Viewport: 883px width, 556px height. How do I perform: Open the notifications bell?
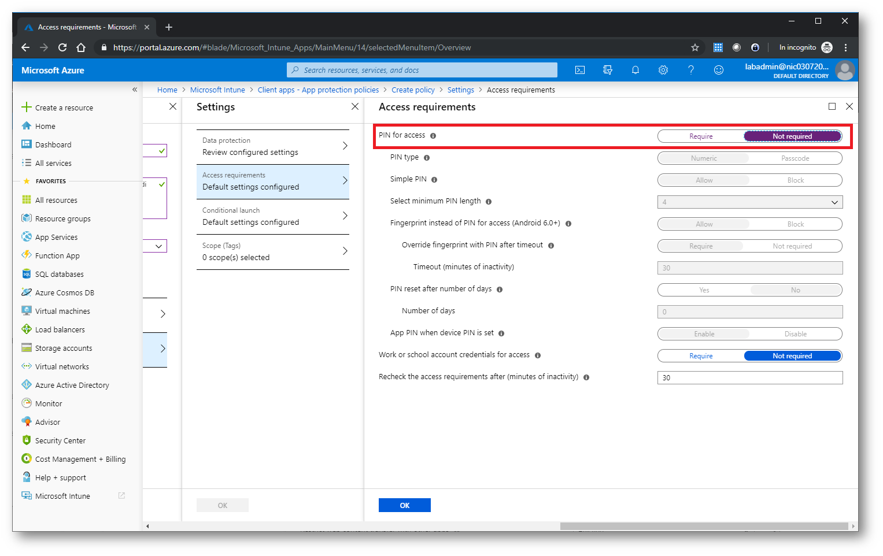[x=636, y=70]
